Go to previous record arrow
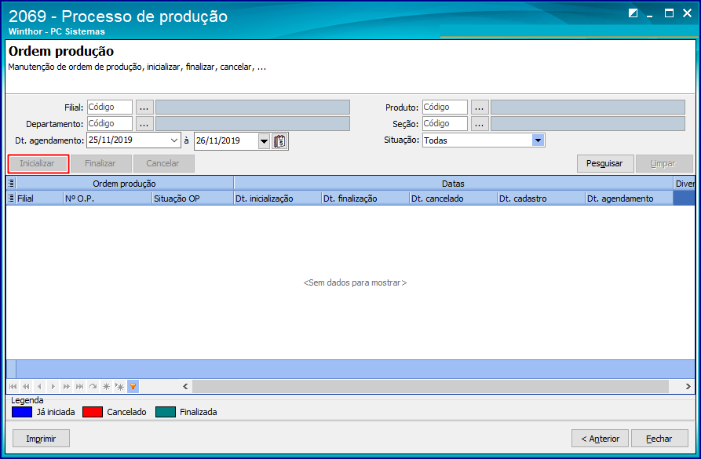The height and width of the screenshot is (459, 701). click(40, 387)
